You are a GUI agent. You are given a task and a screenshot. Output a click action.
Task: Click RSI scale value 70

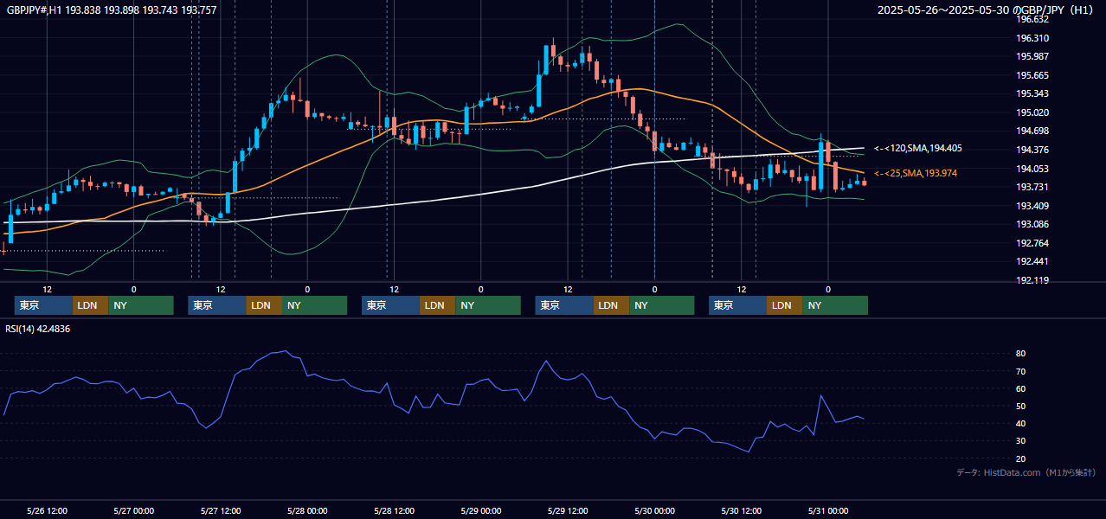[x=1021, y=371]
